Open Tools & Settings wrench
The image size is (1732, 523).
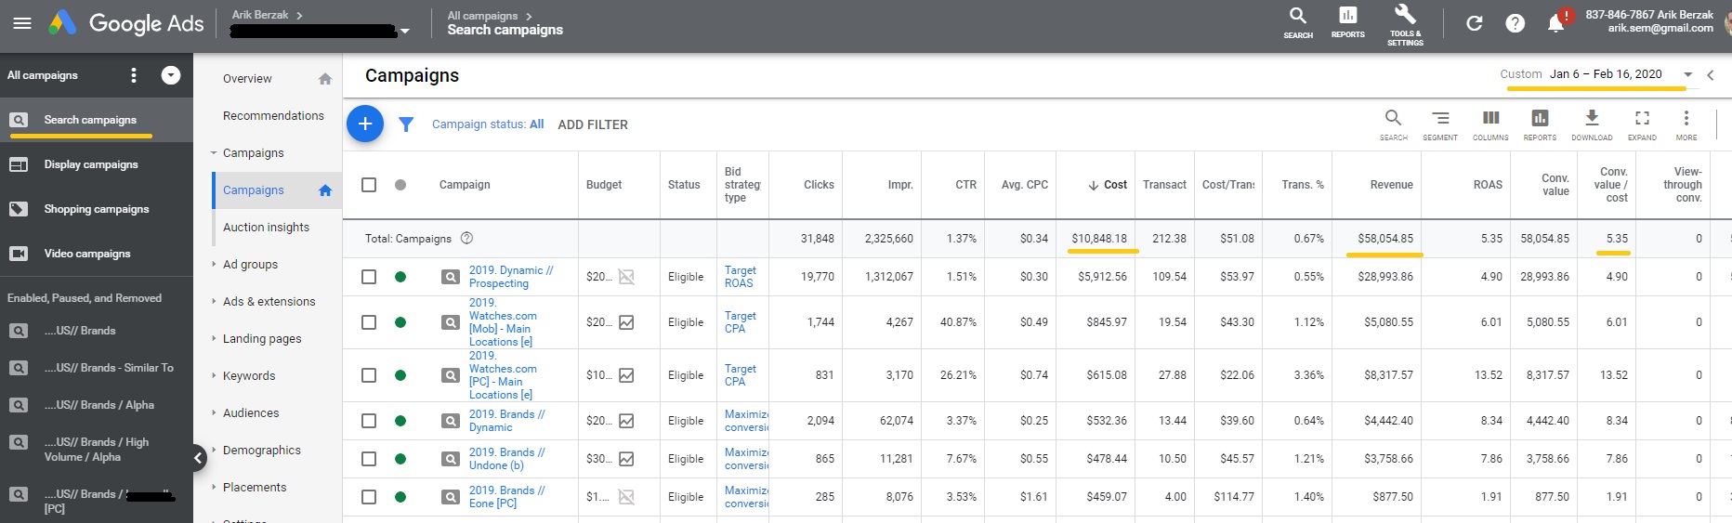1405,24
